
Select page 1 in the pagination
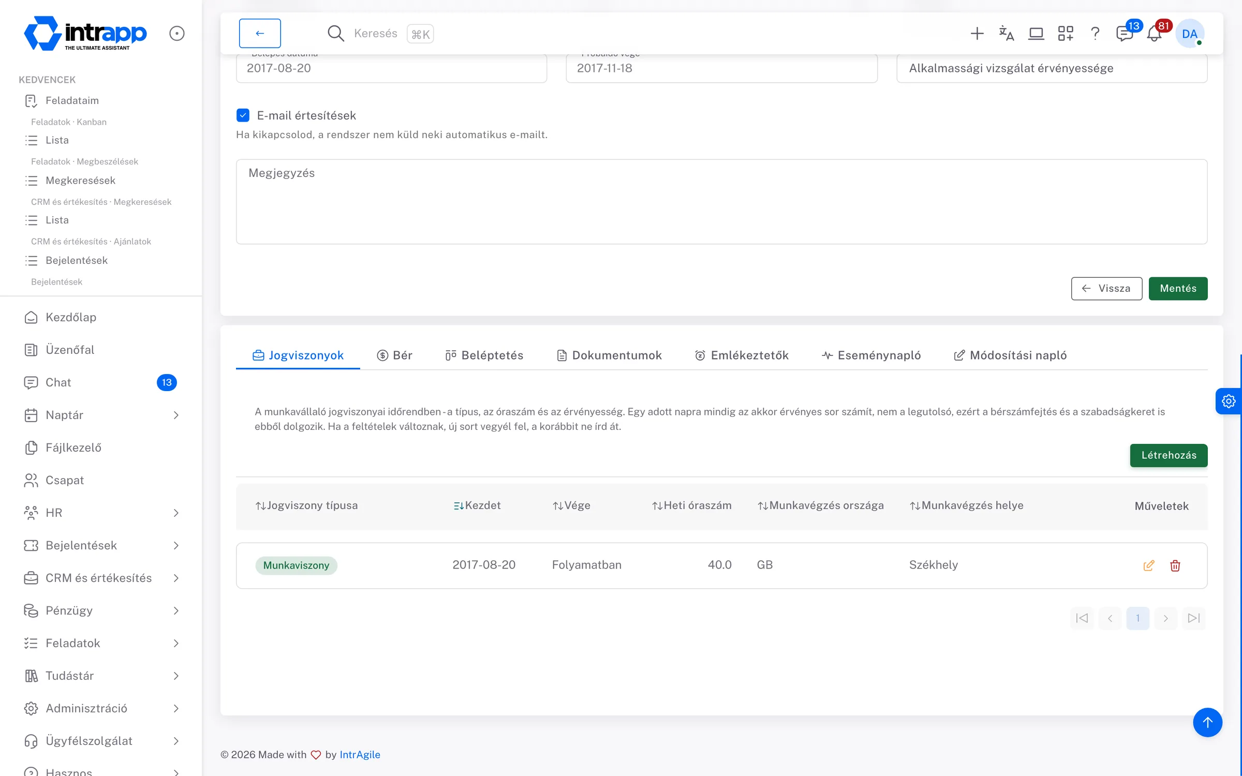[1137, 618]
